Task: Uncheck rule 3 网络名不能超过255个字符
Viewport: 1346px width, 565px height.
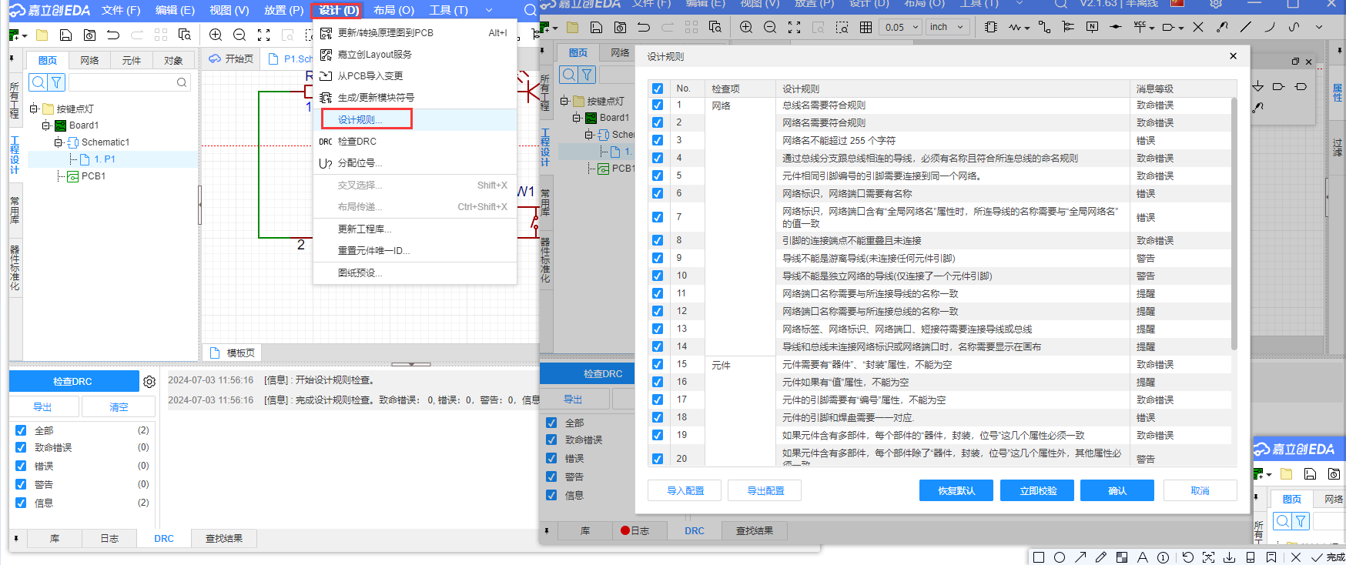Action: point(657,140)
